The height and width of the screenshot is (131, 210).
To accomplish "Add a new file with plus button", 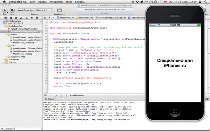I will coord(2,128).
